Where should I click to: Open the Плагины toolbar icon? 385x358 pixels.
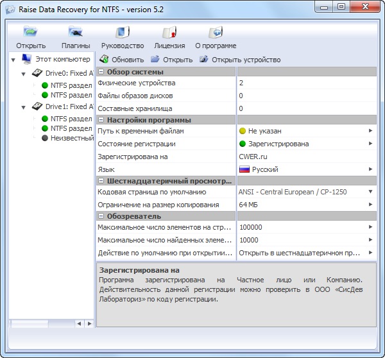tap(76, 32)
